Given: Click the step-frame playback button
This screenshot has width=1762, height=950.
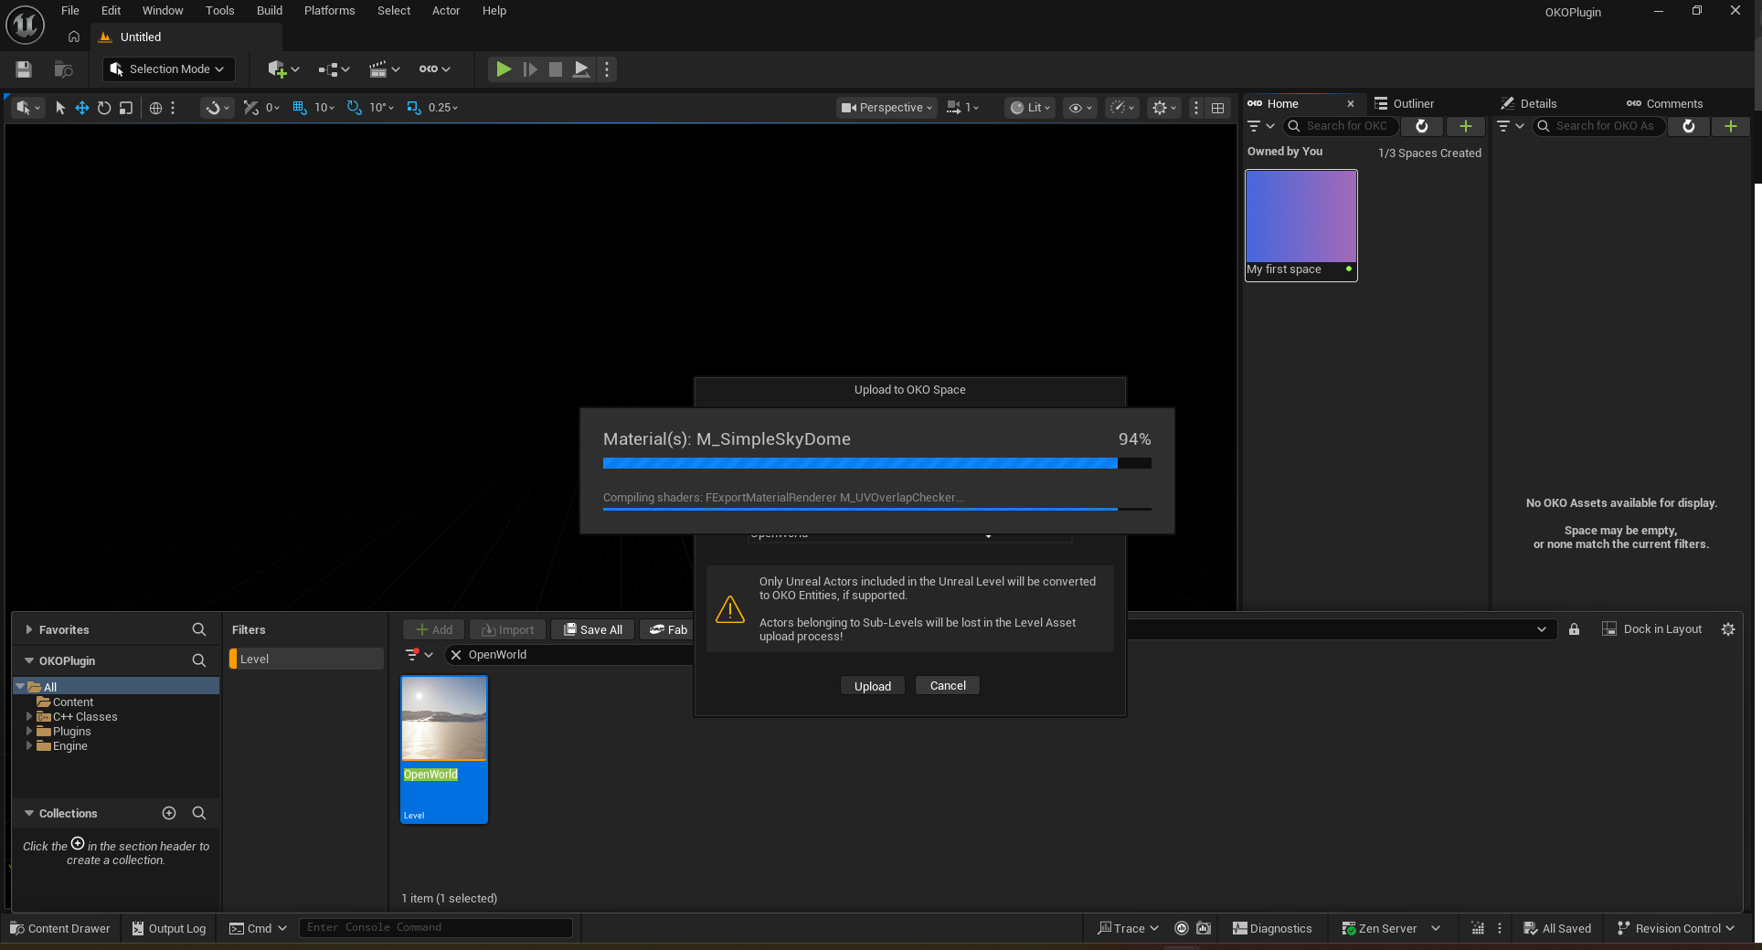Looking at the screenshot, I should click(529, 69).
